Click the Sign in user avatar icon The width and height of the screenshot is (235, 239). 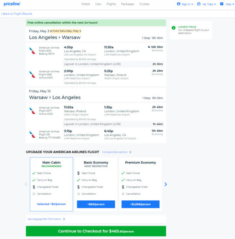point(178,4)
